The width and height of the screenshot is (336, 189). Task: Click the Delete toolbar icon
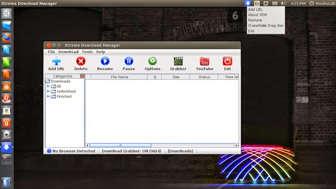(81, 61)
